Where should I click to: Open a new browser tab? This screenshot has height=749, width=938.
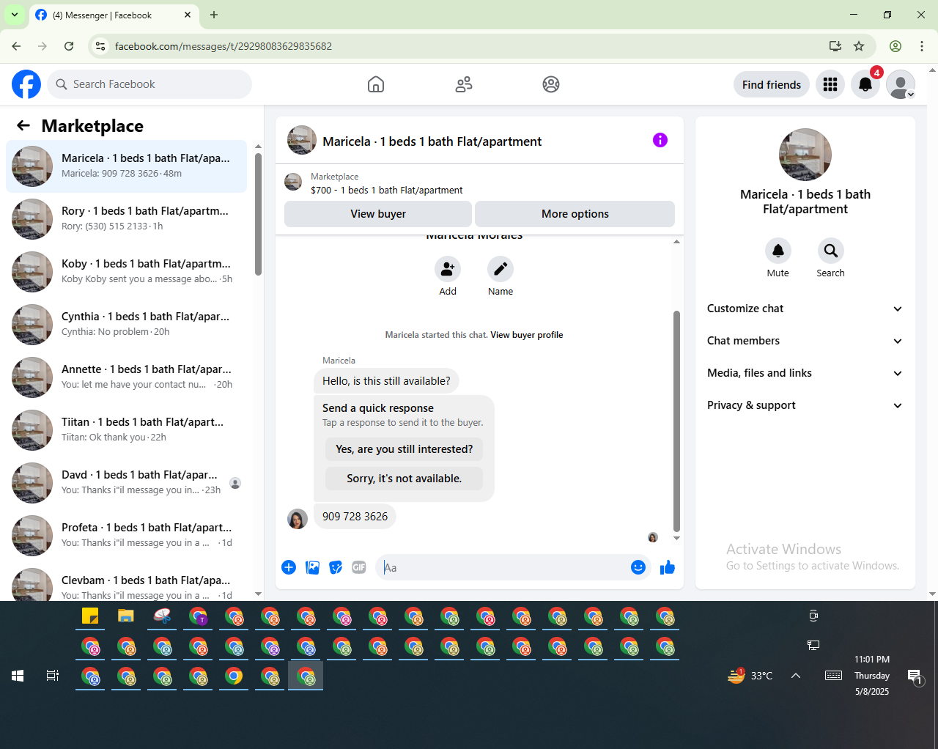(214, 15)
